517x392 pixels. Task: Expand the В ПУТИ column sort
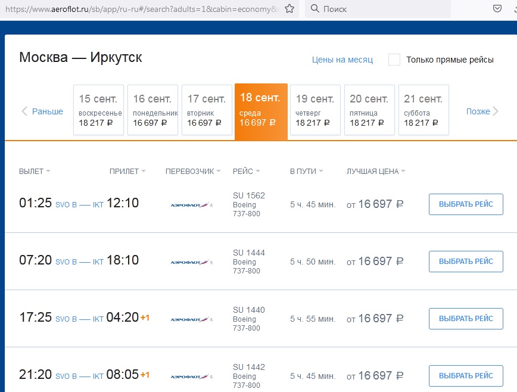[x=306, y=172]
